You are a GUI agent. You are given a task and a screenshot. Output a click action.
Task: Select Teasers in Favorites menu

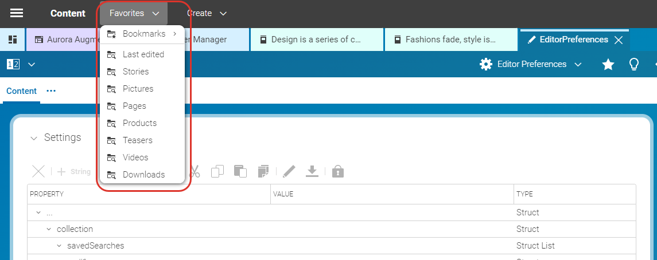pos(142,140)
